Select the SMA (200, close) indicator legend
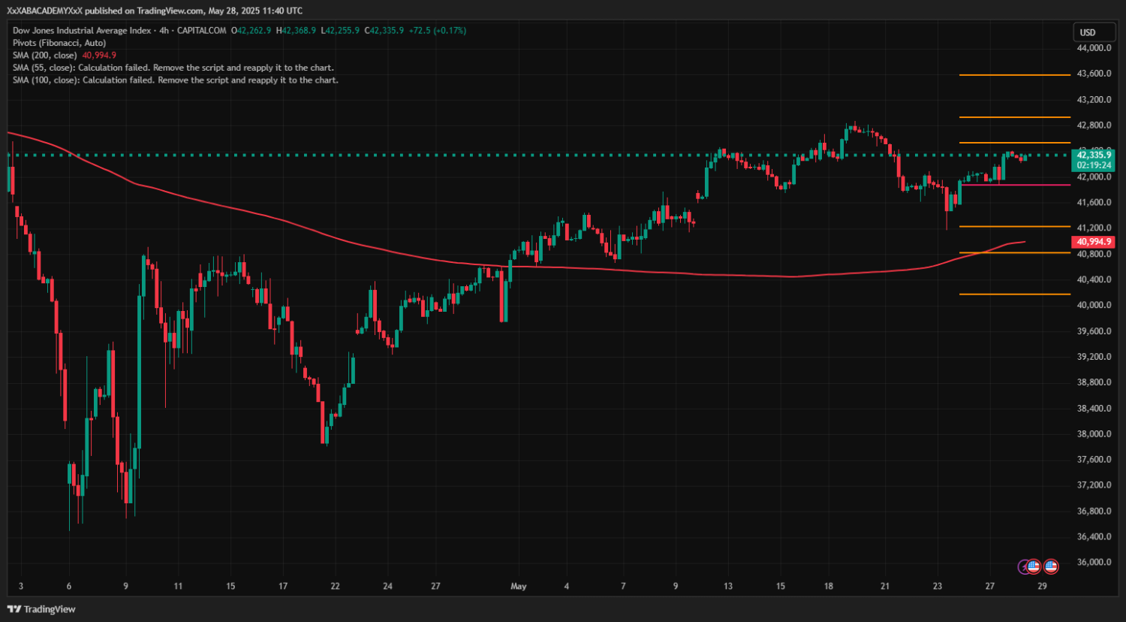The height and width of the screenshot is (622, 1126). pos(65,56)
